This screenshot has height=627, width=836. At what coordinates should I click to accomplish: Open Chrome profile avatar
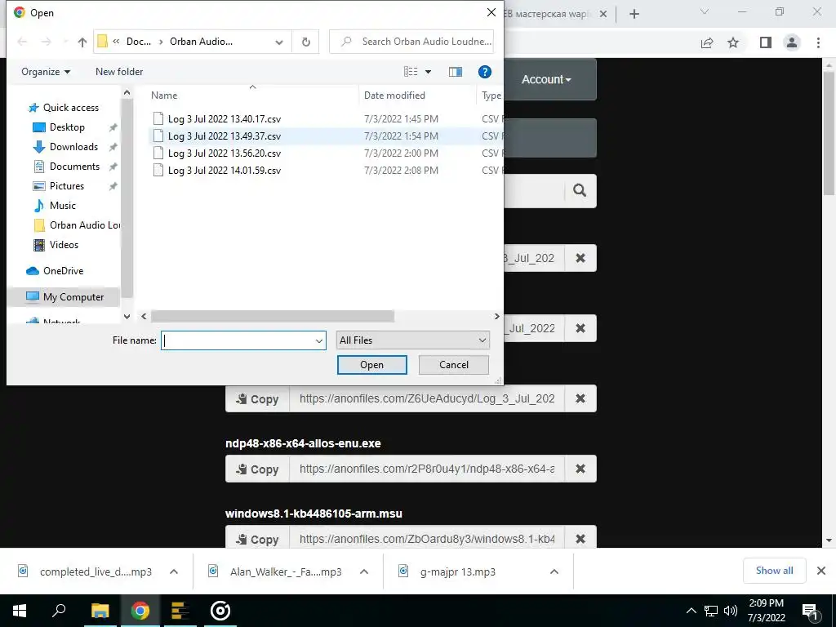pyautogui.click(x=792, y=42)
